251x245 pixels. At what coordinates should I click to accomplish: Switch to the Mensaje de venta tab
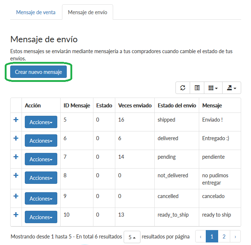[x=36, y=12]
